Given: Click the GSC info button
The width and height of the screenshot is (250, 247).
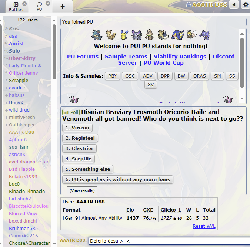Looking at the screenshot, I should click(130, 76).
